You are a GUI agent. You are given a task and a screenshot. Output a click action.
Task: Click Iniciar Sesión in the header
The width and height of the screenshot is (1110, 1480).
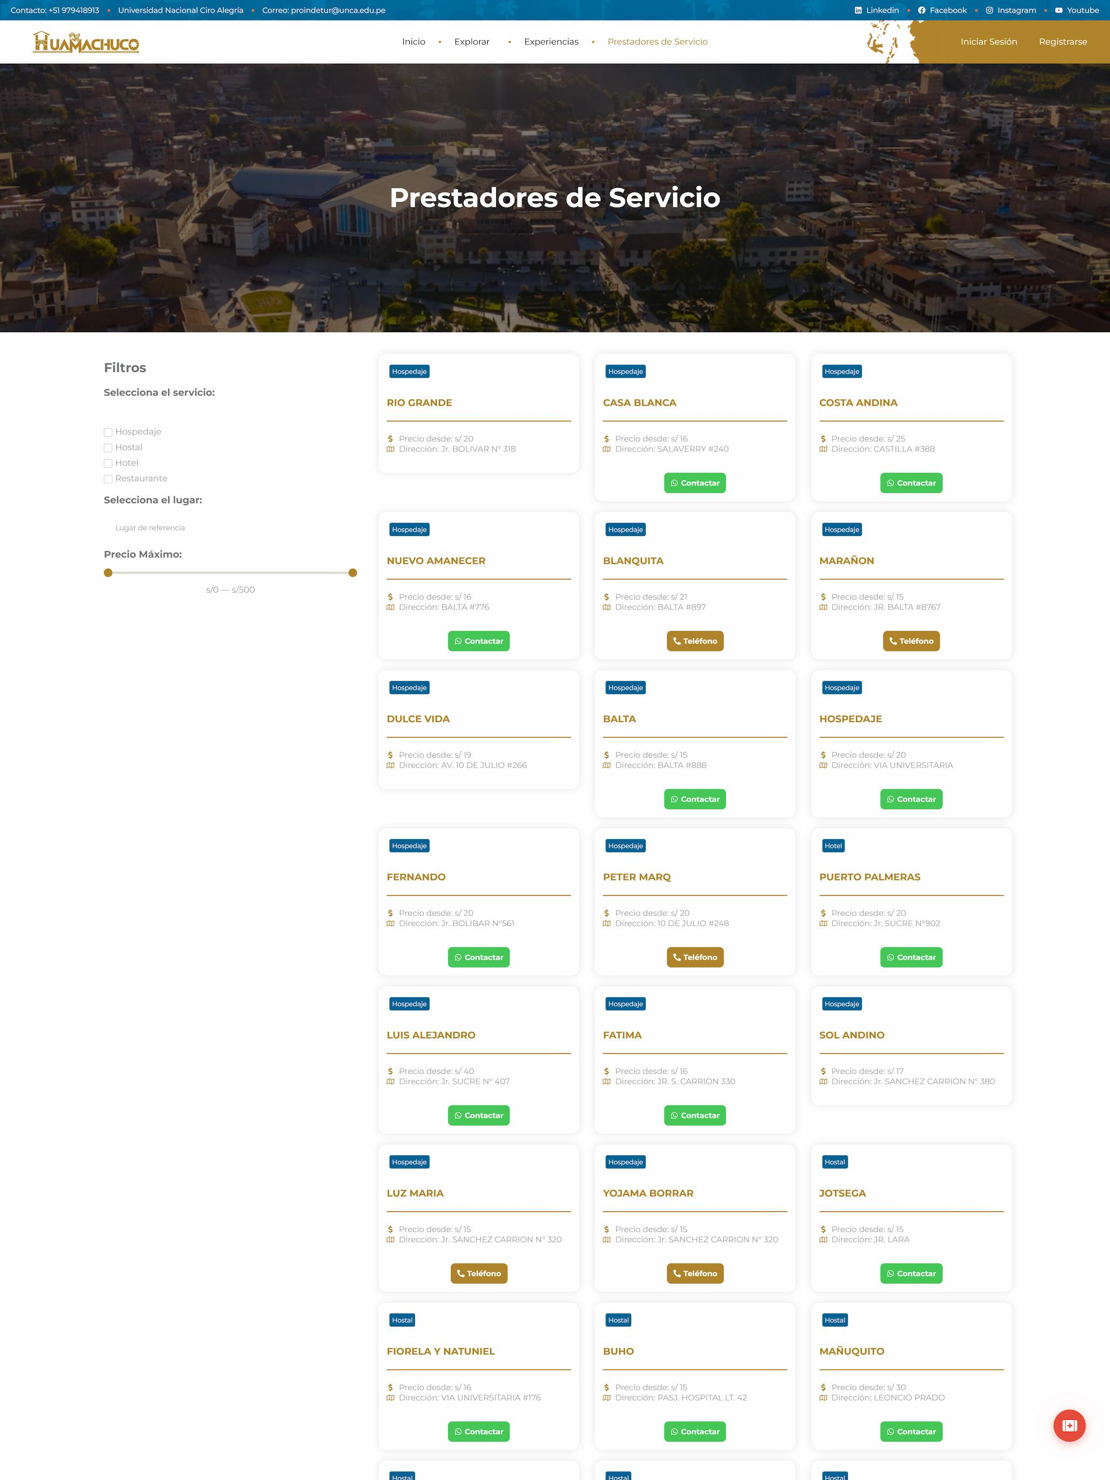pos(988,41)
